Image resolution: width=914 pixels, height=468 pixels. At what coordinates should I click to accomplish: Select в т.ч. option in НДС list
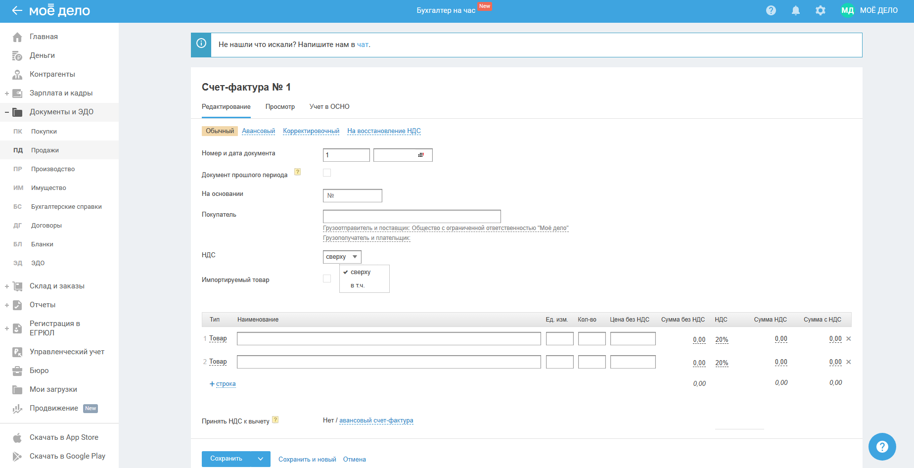[358, 285]
